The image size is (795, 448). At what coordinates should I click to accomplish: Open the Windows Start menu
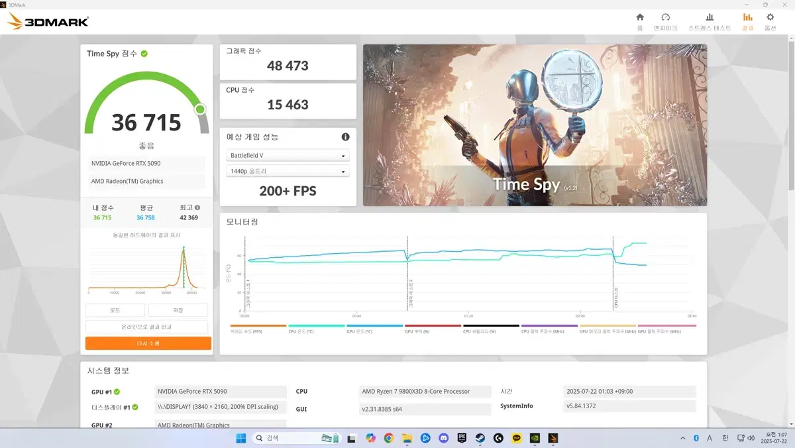pyautogui.click(x=241, y=438)
